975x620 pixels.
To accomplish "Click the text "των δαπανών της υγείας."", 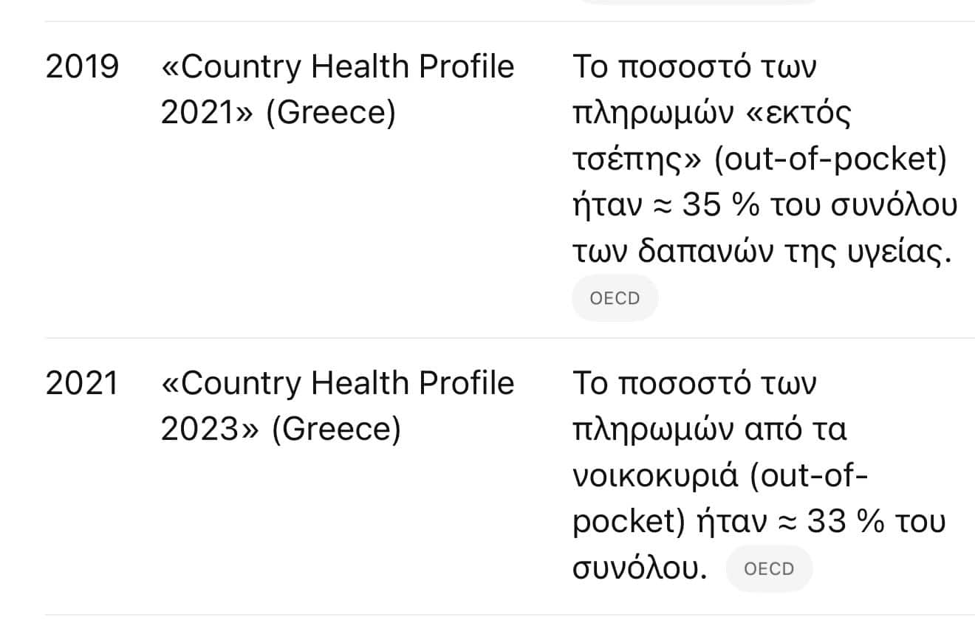I will 760,253.
